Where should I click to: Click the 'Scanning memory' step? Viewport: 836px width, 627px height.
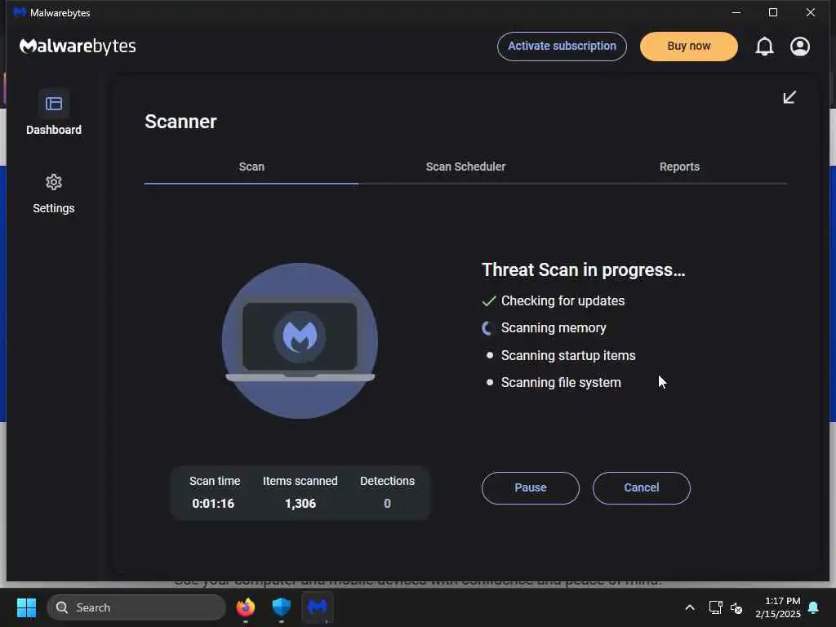click(554, 328)
